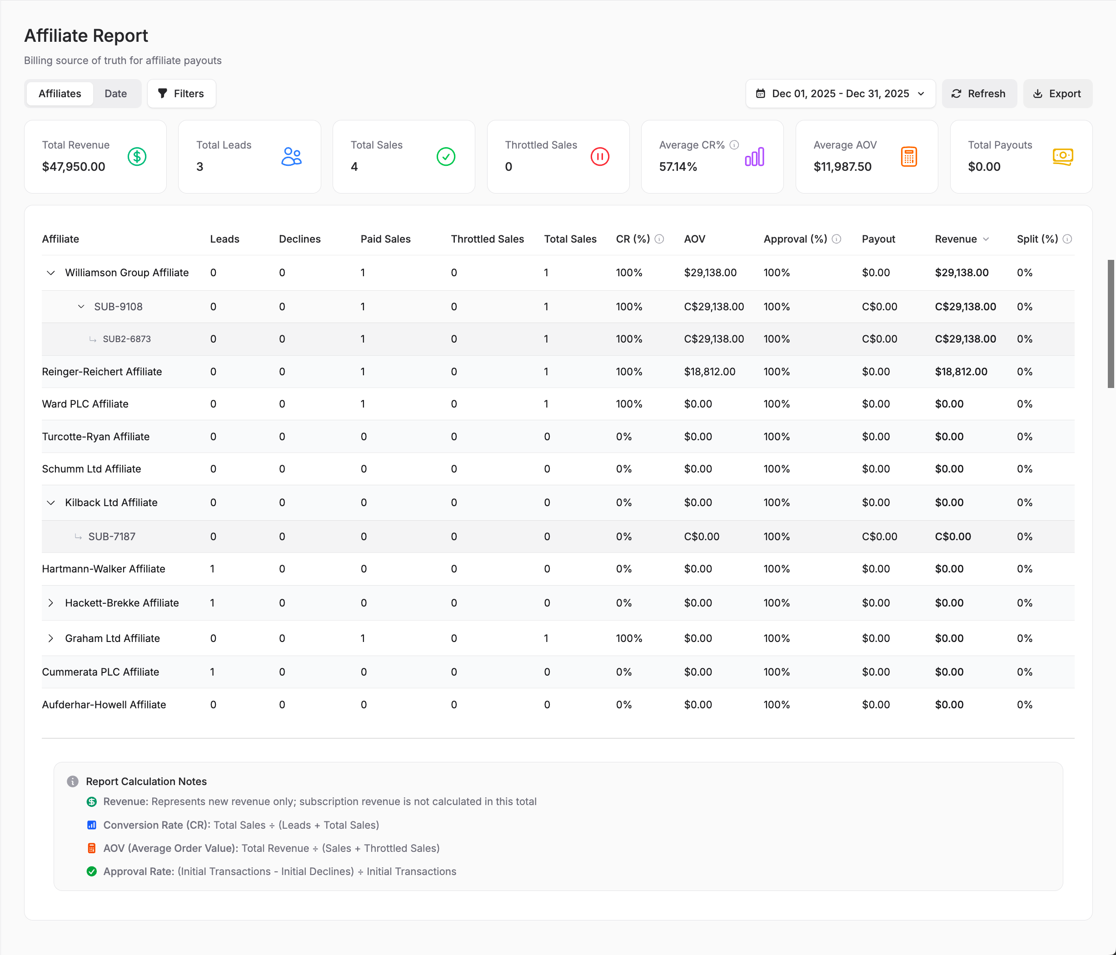The height and width of the screenshot is (955, 1116).
Task: Click the info icon beside Average CR%
Action: coord(734,145)
